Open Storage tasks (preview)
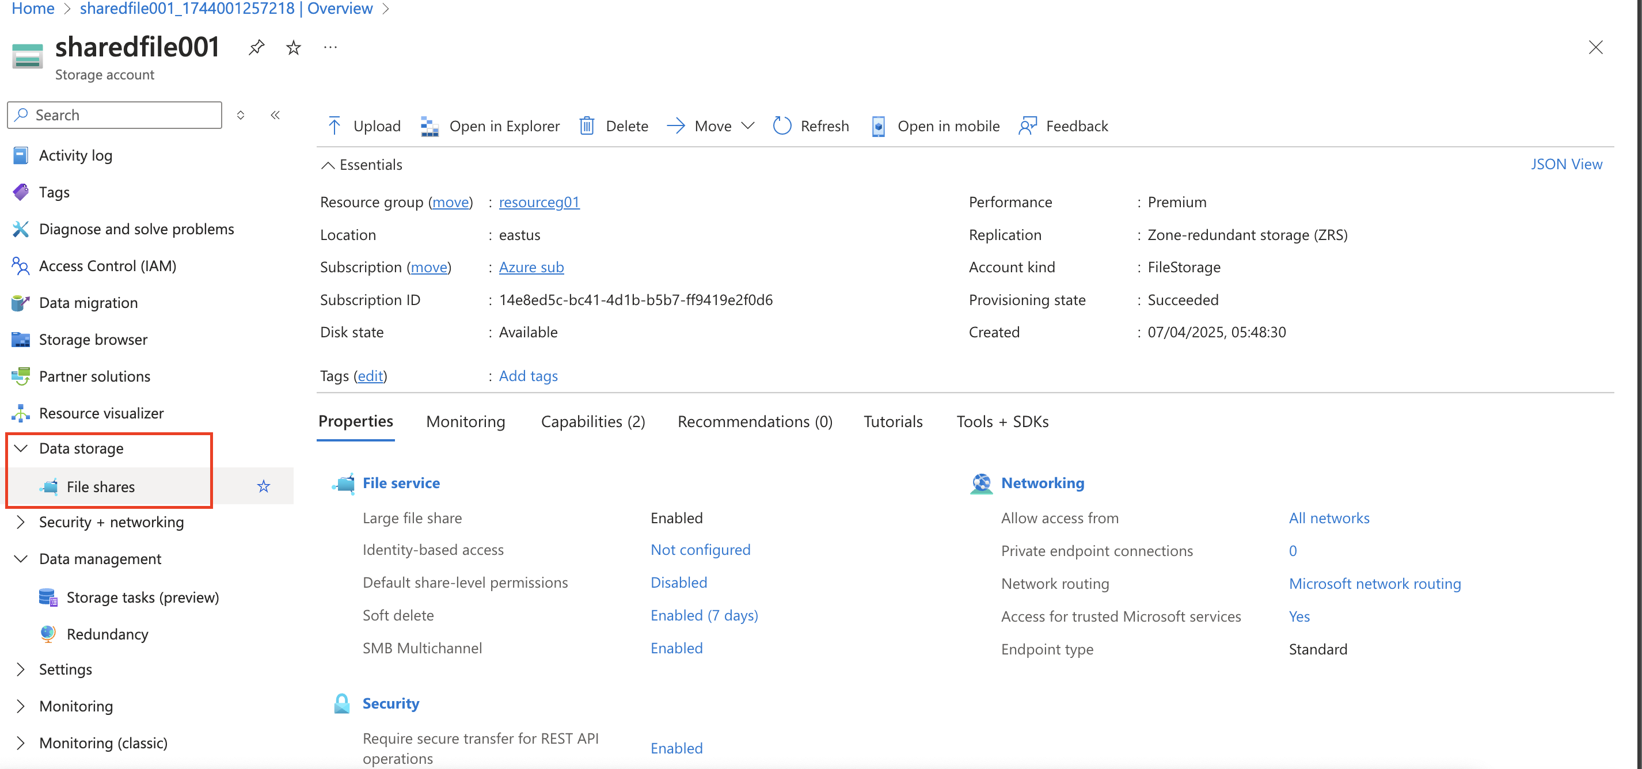The image size is (1642, 769). point(142,597)
